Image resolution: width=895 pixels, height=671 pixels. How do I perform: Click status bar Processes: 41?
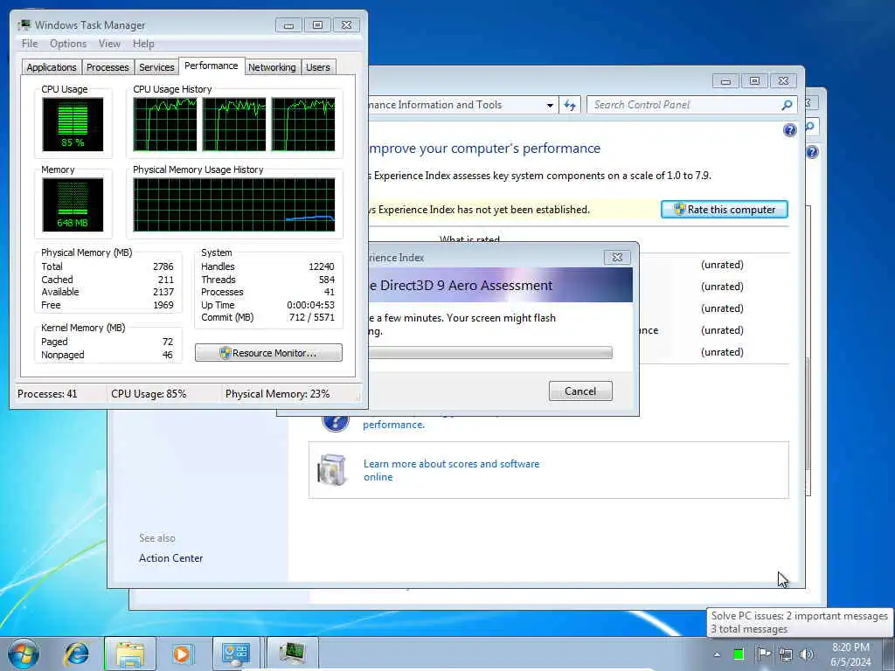coord(47,394)
